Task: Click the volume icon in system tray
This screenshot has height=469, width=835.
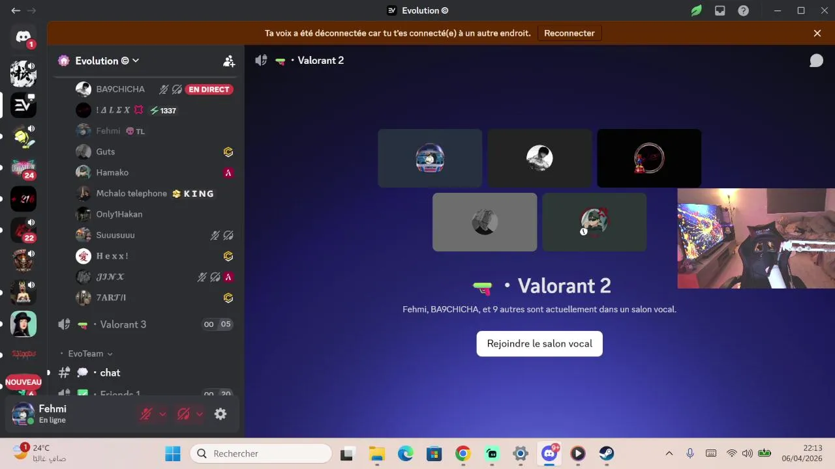Action: [747, 453]
